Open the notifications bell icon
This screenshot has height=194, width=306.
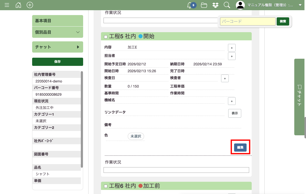click(189, 5)
